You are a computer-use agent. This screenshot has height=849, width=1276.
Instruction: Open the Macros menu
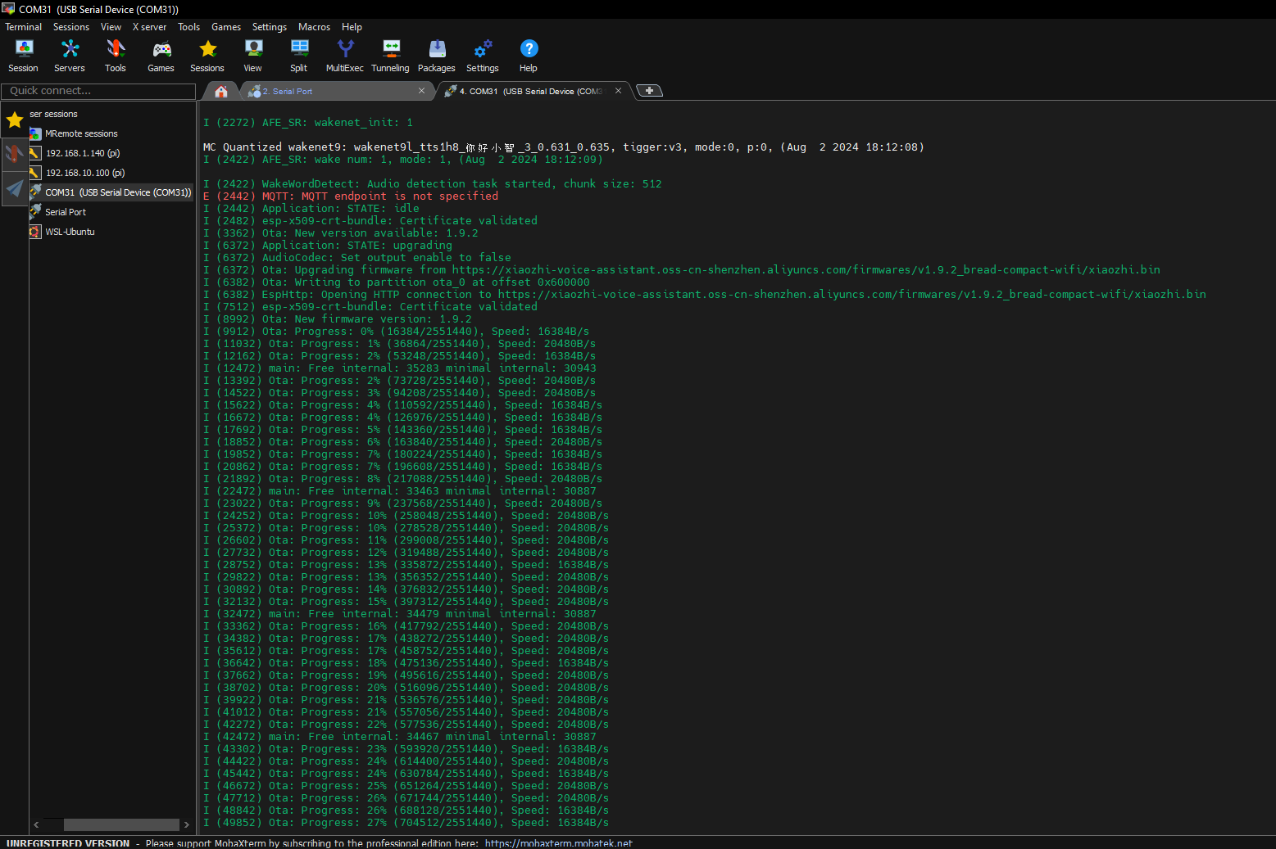pos(314,27)
